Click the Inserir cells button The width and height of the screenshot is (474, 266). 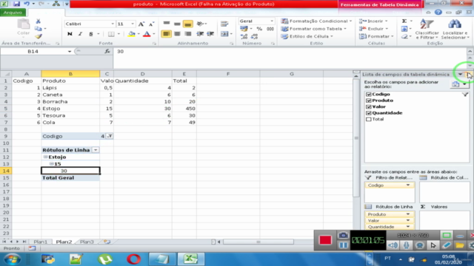pyautogui.click(x=373, y=21)
